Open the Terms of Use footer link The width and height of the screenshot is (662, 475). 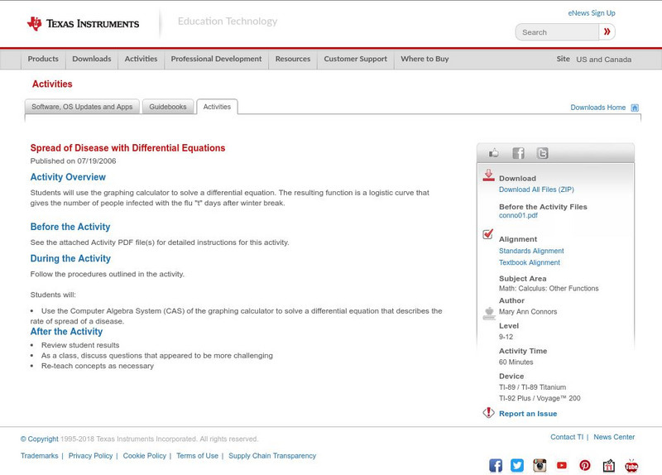click(x=197, y=456)
